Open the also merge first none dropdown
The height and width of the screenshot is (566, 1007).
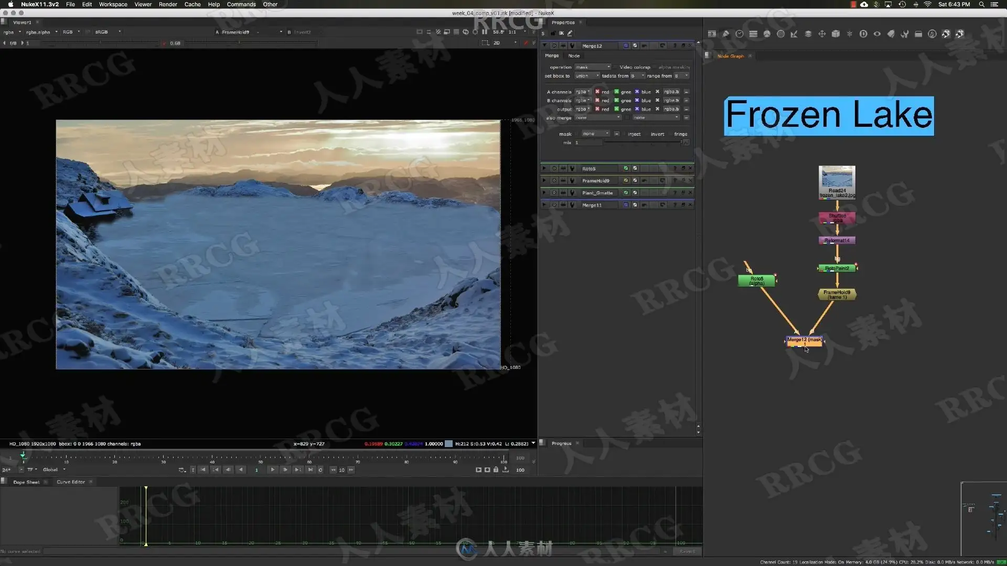pos(598,117)
